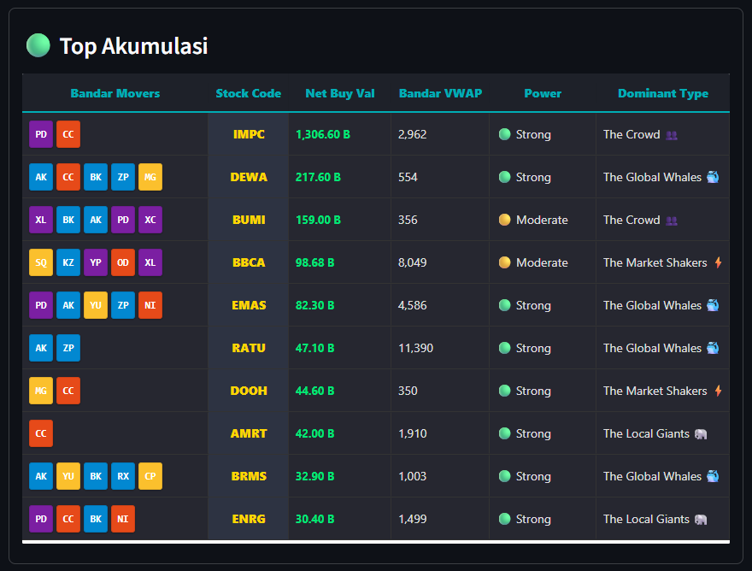Select the BBCA stock code
The height and width of the screenshot is (571, 752).
coord(249,262)
